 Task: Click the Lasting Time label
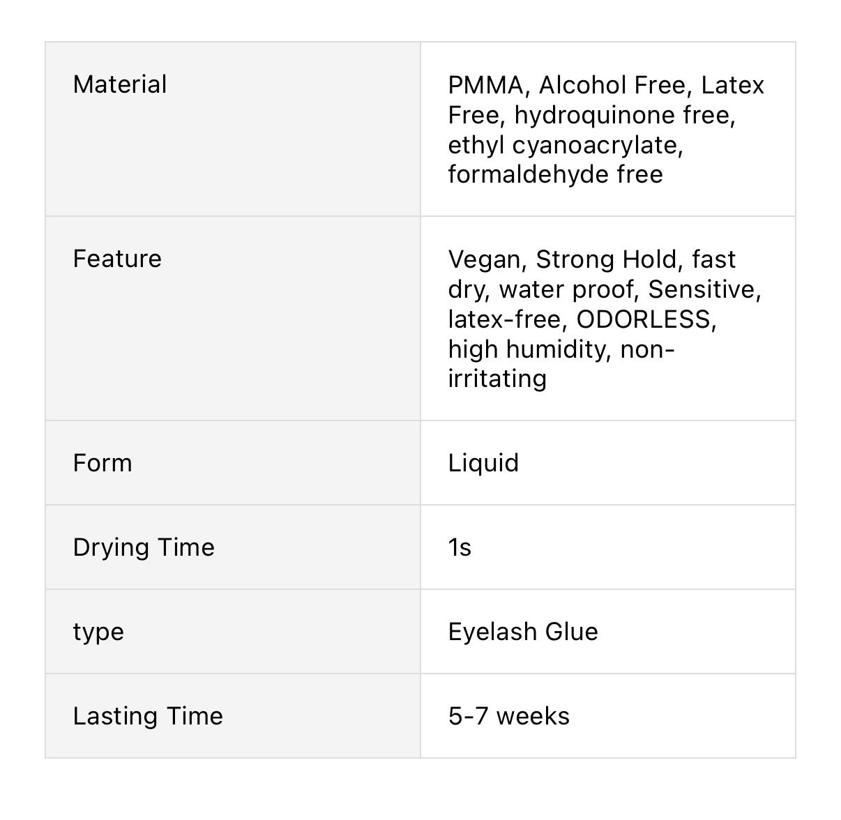[148, 716]
